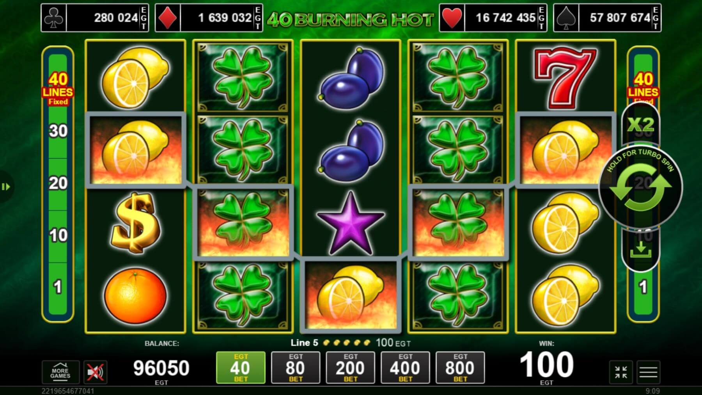This screenshot has width=702, height=395.
Task: Spin the reels with the green arrows button
Action: click(x=640, y=187)
